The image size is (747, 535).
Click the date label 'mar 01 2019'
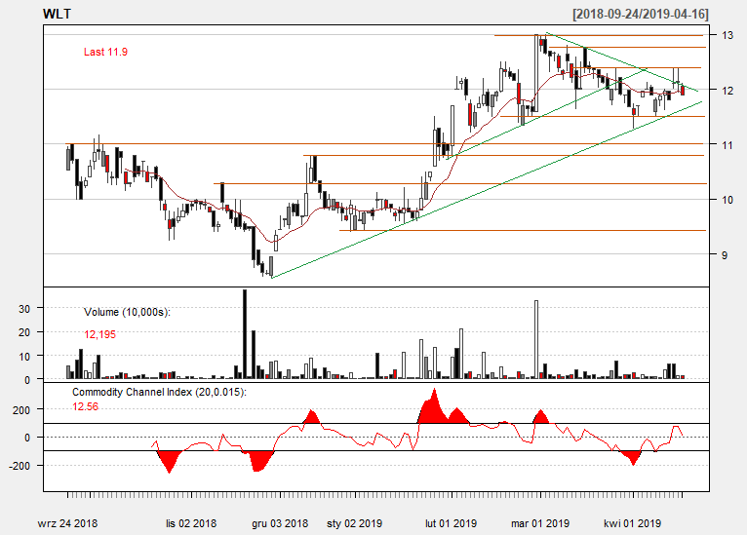(x=540, y=523)
